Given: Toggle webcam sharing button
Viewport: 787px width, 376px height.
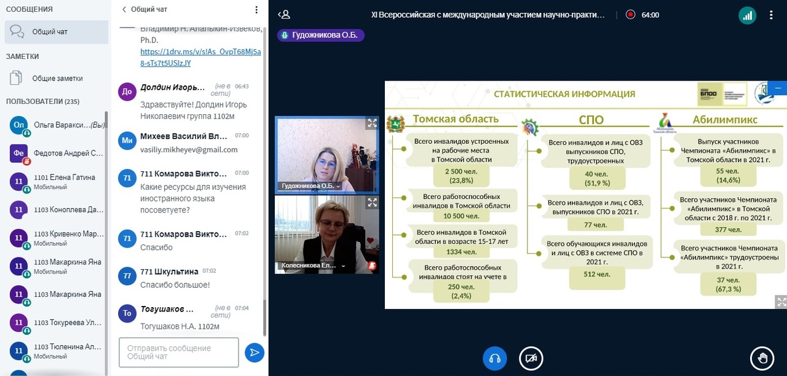Looking at the screenshot, I should click(531, 358).
